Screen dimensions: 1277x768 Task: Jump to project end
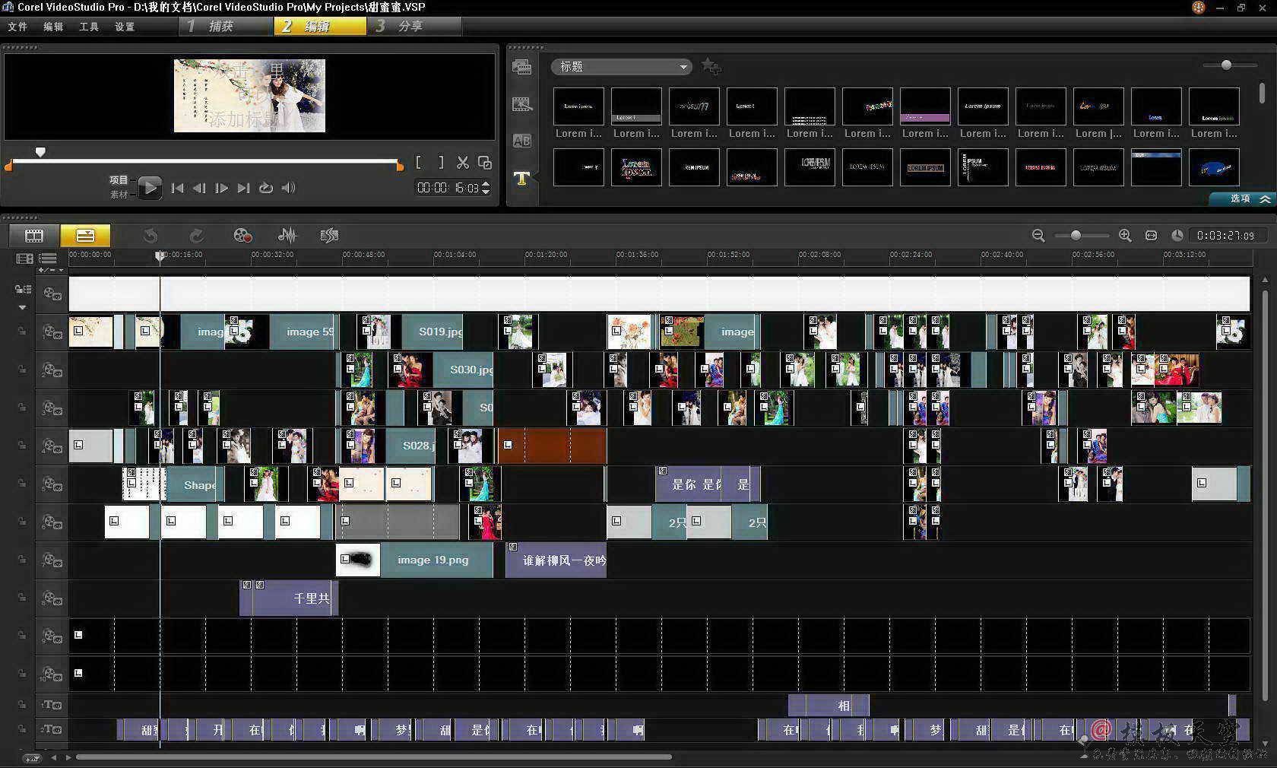pos(243,188)
